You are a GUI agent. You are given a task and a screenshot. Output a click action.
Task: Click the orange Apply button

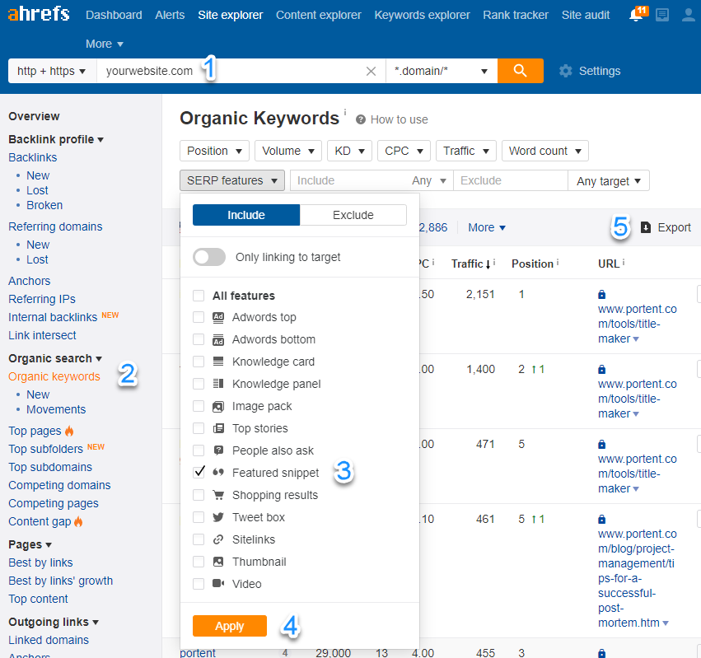[230, 626]
